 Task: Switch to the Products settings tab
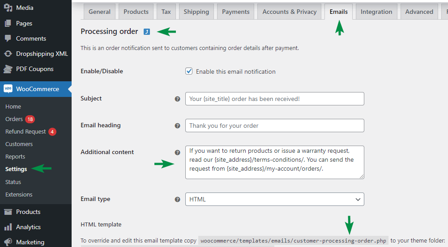(136, 12)
